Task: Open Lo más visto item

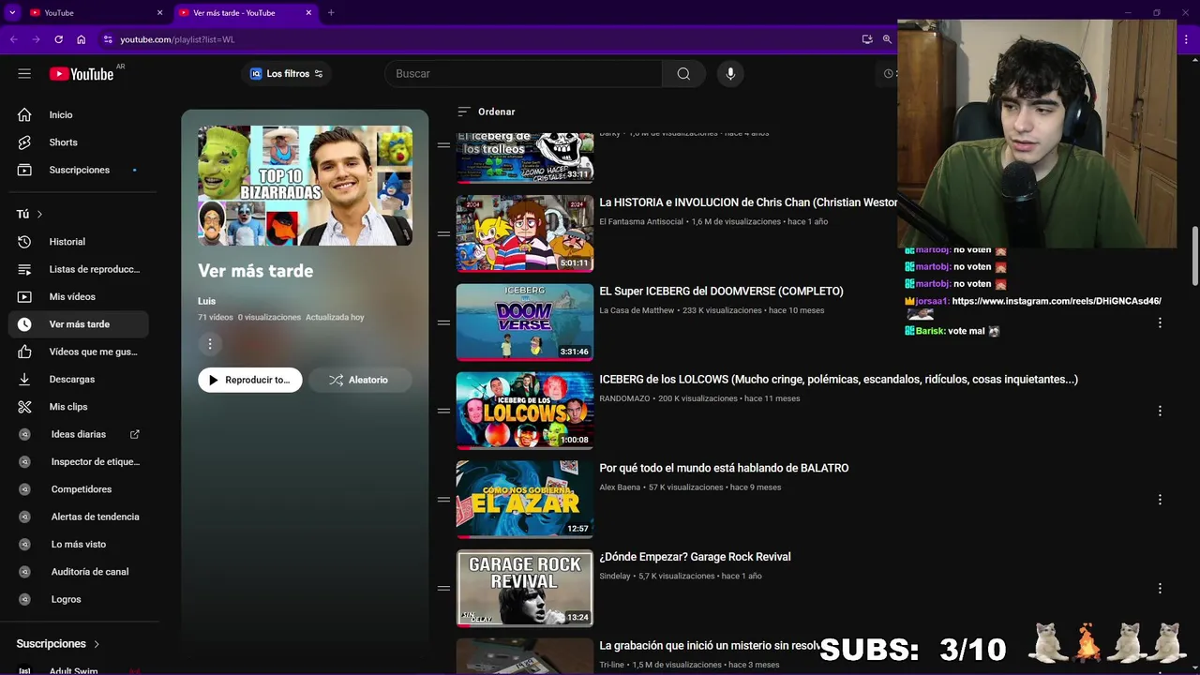Action: point(79,544)
